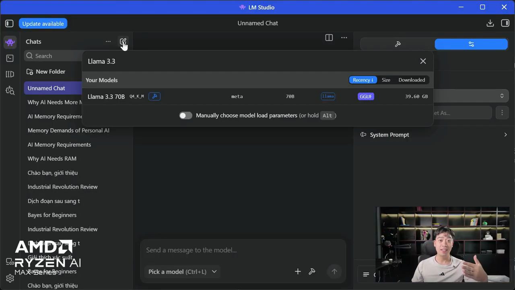The image size is (515, 290).
Task: Click the send arrow button
Action: tap(334, 271)
